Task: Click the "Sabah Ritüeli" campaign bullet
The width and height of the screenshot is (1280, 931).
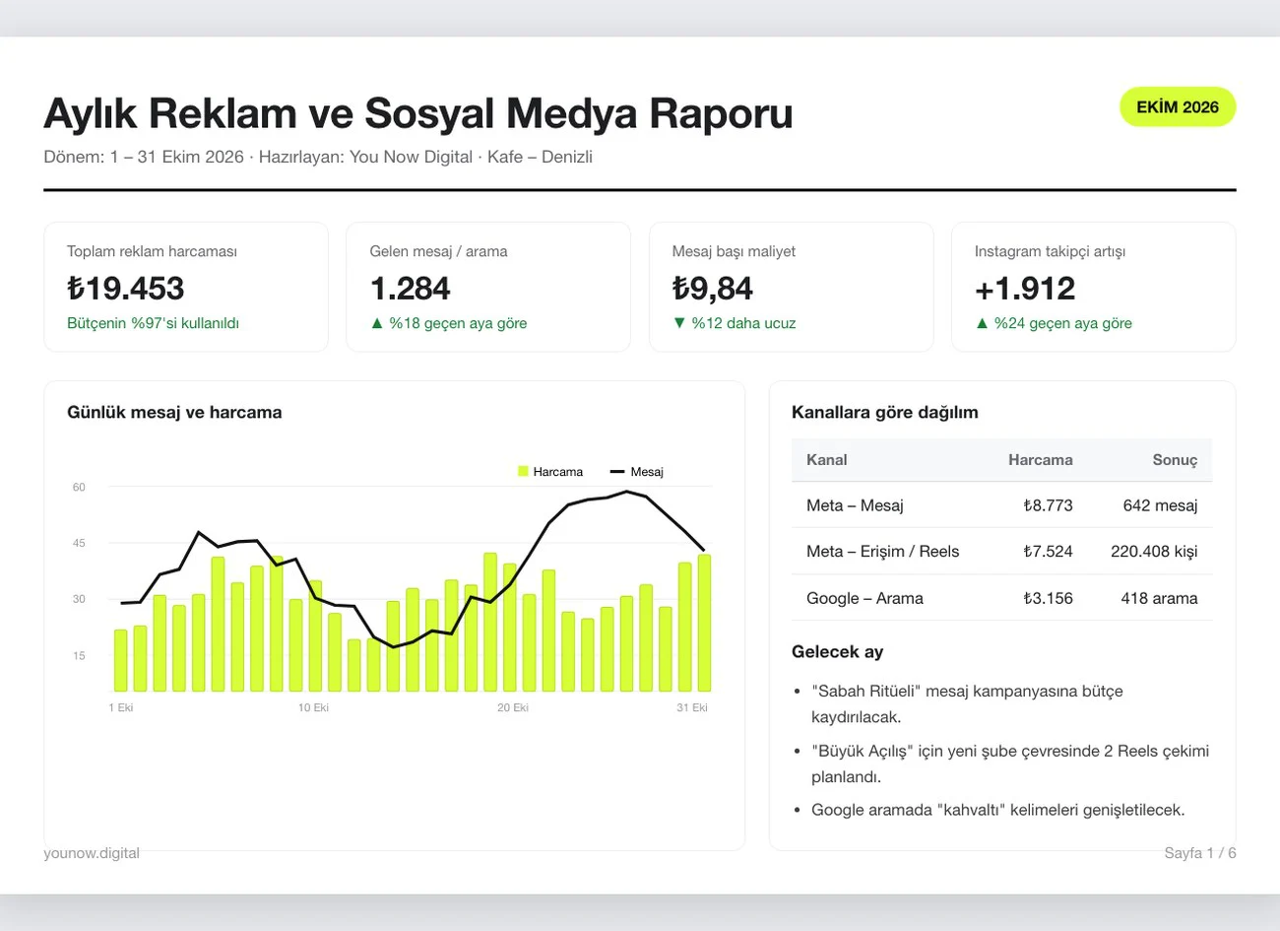Action: point(967,704)
